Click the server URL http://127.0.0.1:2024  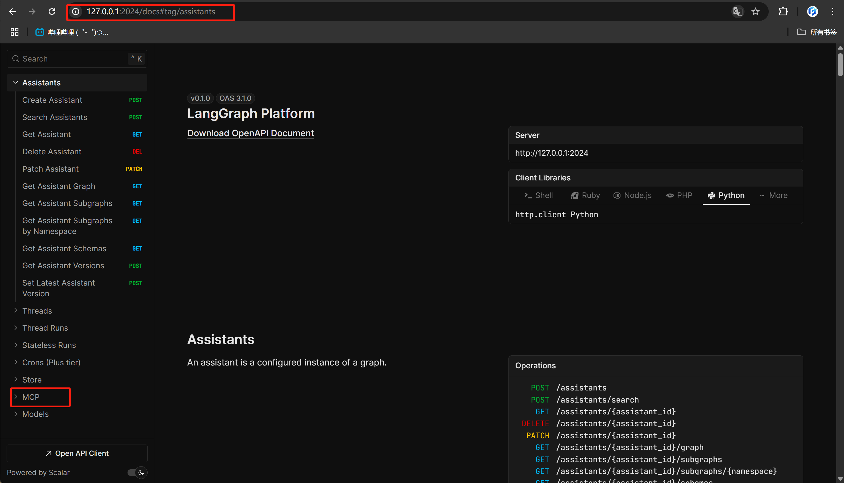click(552, 153)
